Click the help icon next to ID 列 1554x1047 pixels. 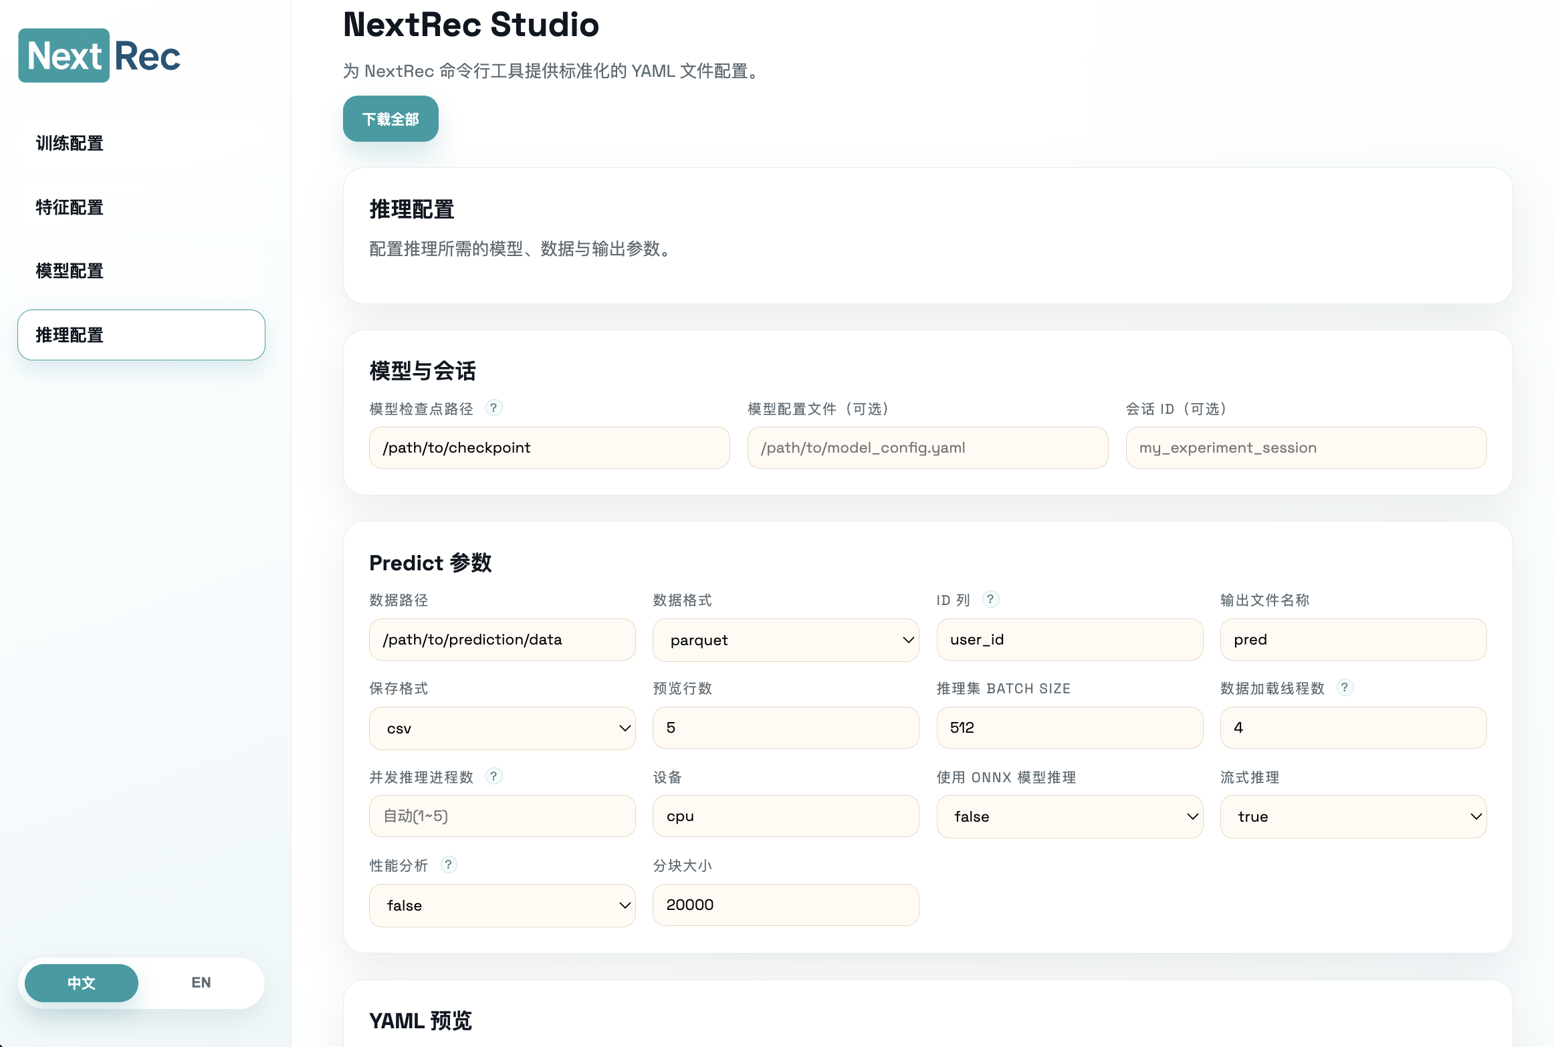[x=990, y=599]
